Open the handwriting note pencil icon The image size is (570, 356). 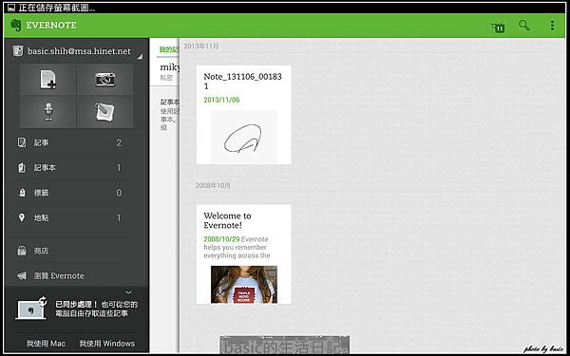pos(105,112)
